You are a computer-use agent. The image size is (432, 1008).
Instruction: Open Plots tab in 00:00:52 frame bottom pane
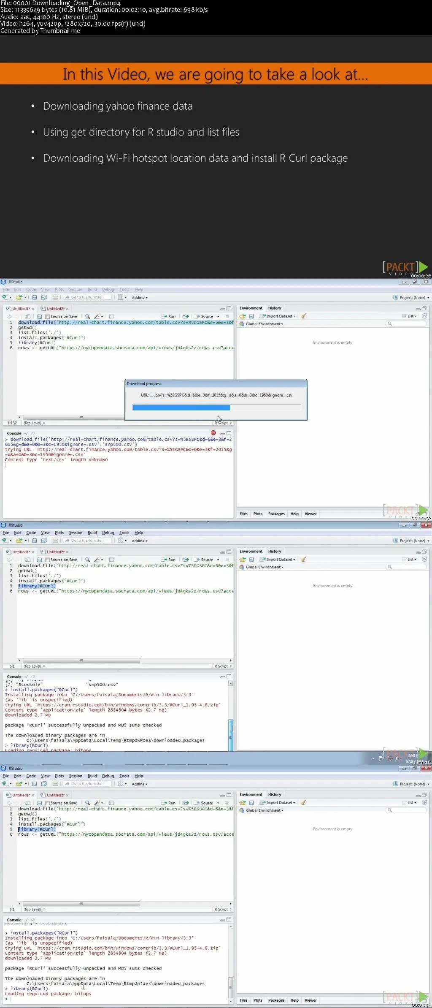tap(258, 514)
